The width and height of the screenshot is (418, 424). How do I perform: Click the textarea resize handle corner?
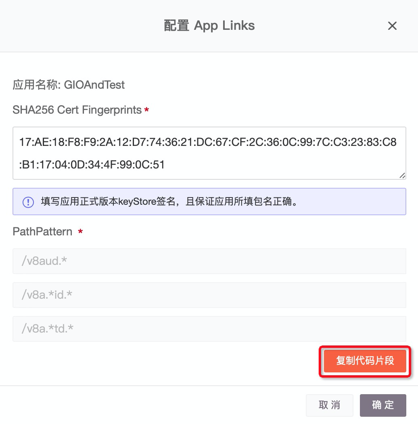coord(402,176)
